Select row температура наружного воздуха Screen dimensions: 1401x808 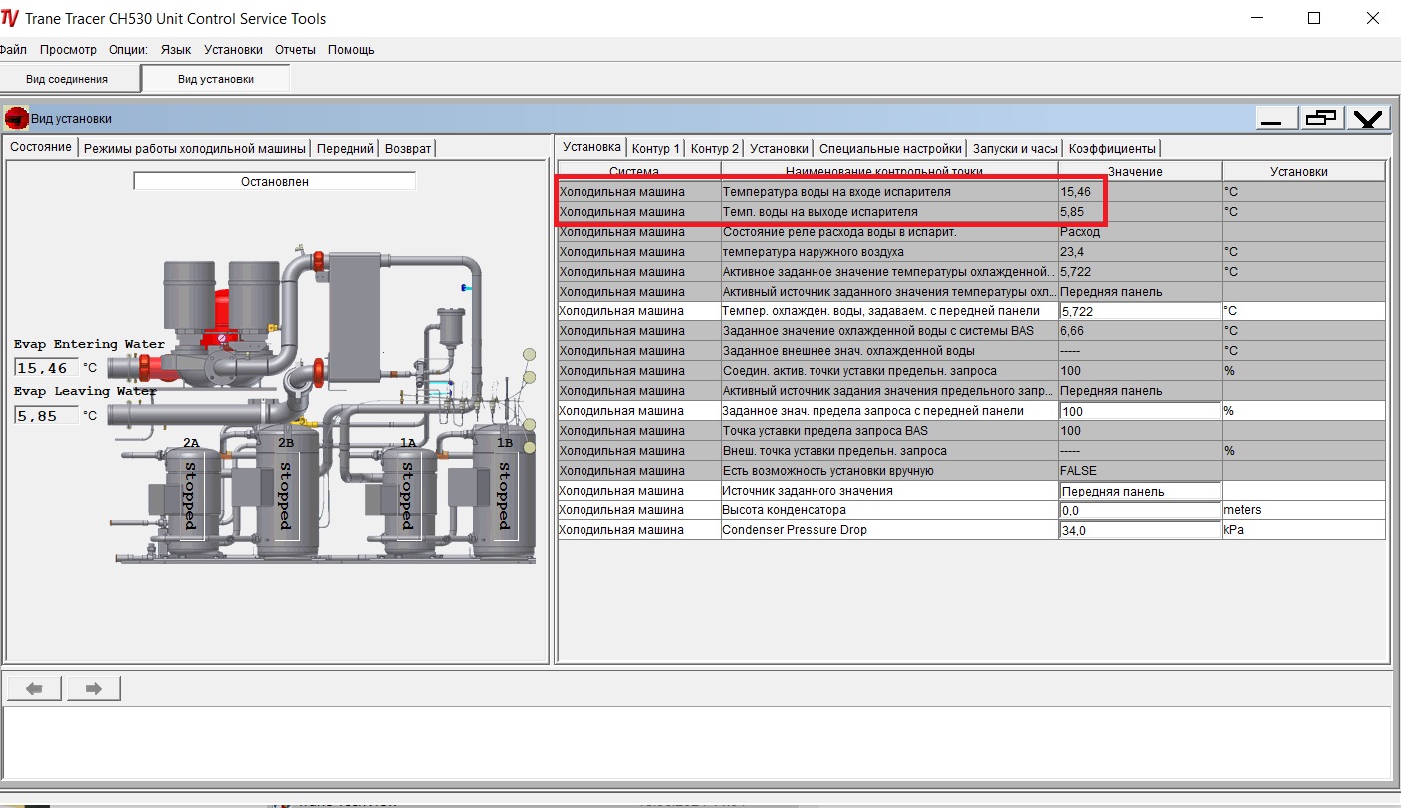[x=971, y=252]
